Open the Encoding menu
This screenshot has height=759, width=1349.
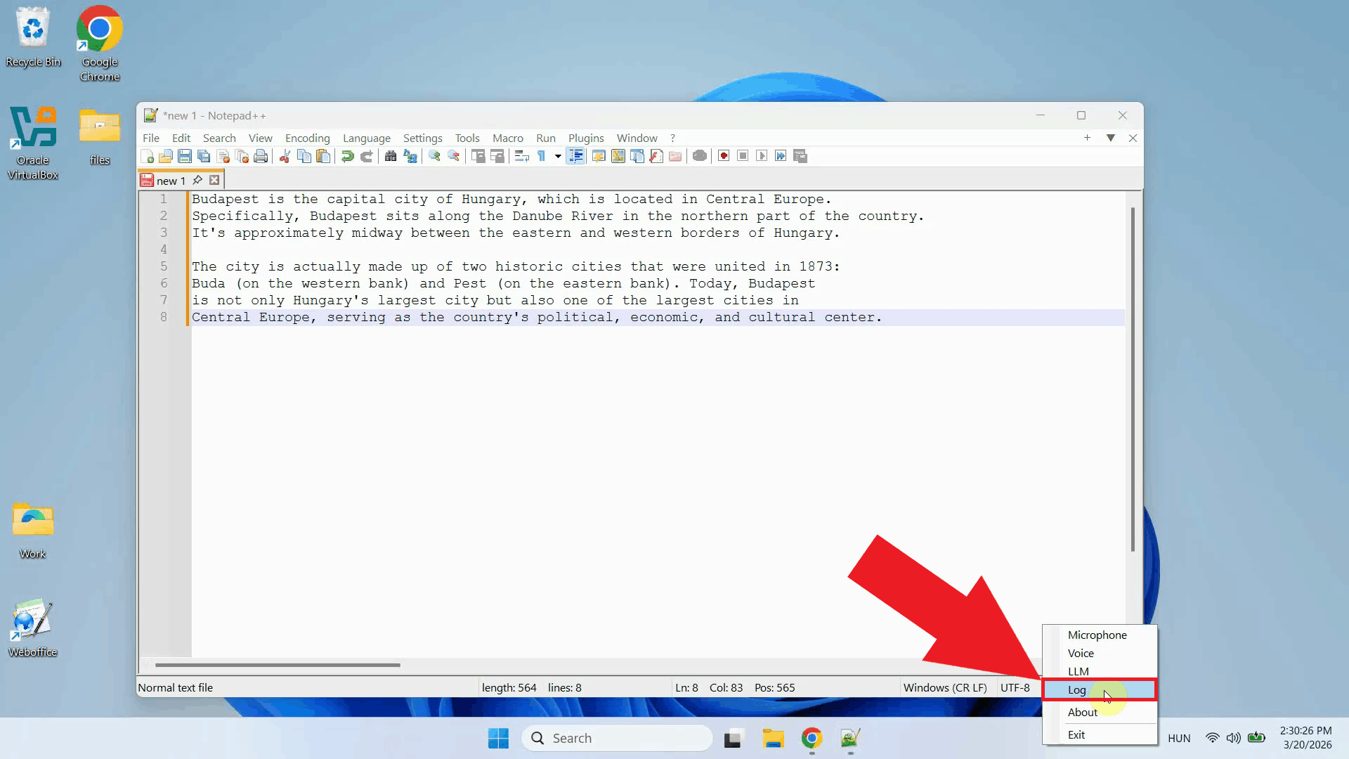tap(308, 138)
